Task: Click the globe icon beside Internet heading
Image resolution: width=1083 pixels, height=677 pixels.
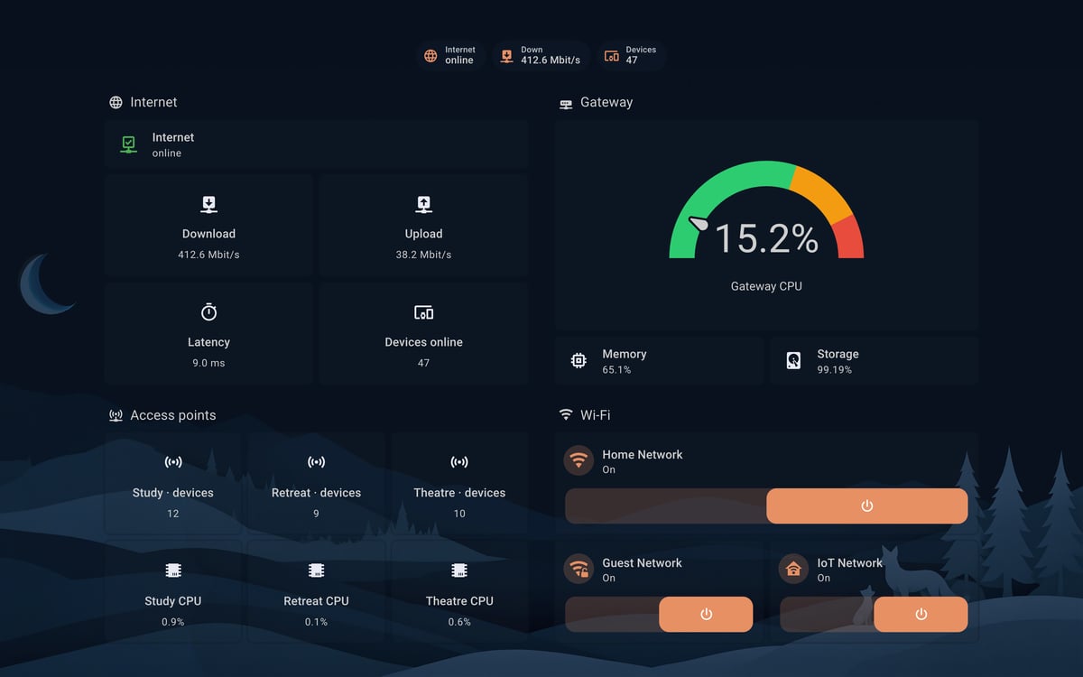Action: (x=116, y=102)
